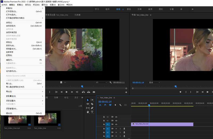The height and width of the screenshot is (139, 213).
Task: Click the timeline playhead marker
Action: pos(149,105)
